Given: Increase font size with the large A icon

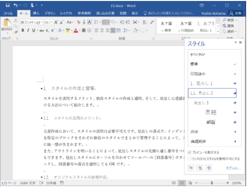Looking at the screenshot, I should point(56,22).
